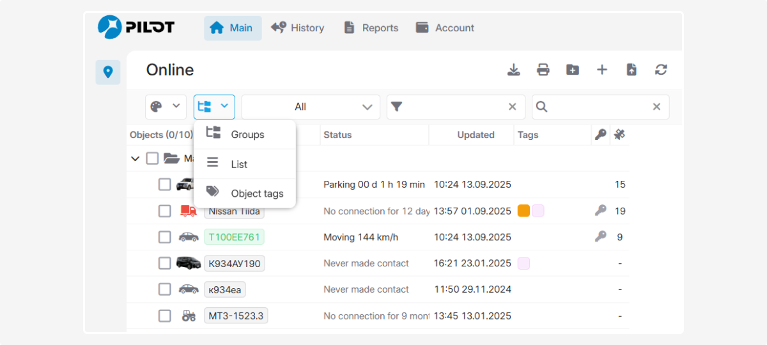Screen dimensions: 767x345
Task: Click the add folder icon
Action: (x=573, y=70)
